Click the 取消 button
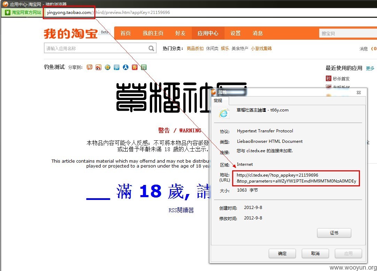 pyautogui.click(x=315, y=254)
